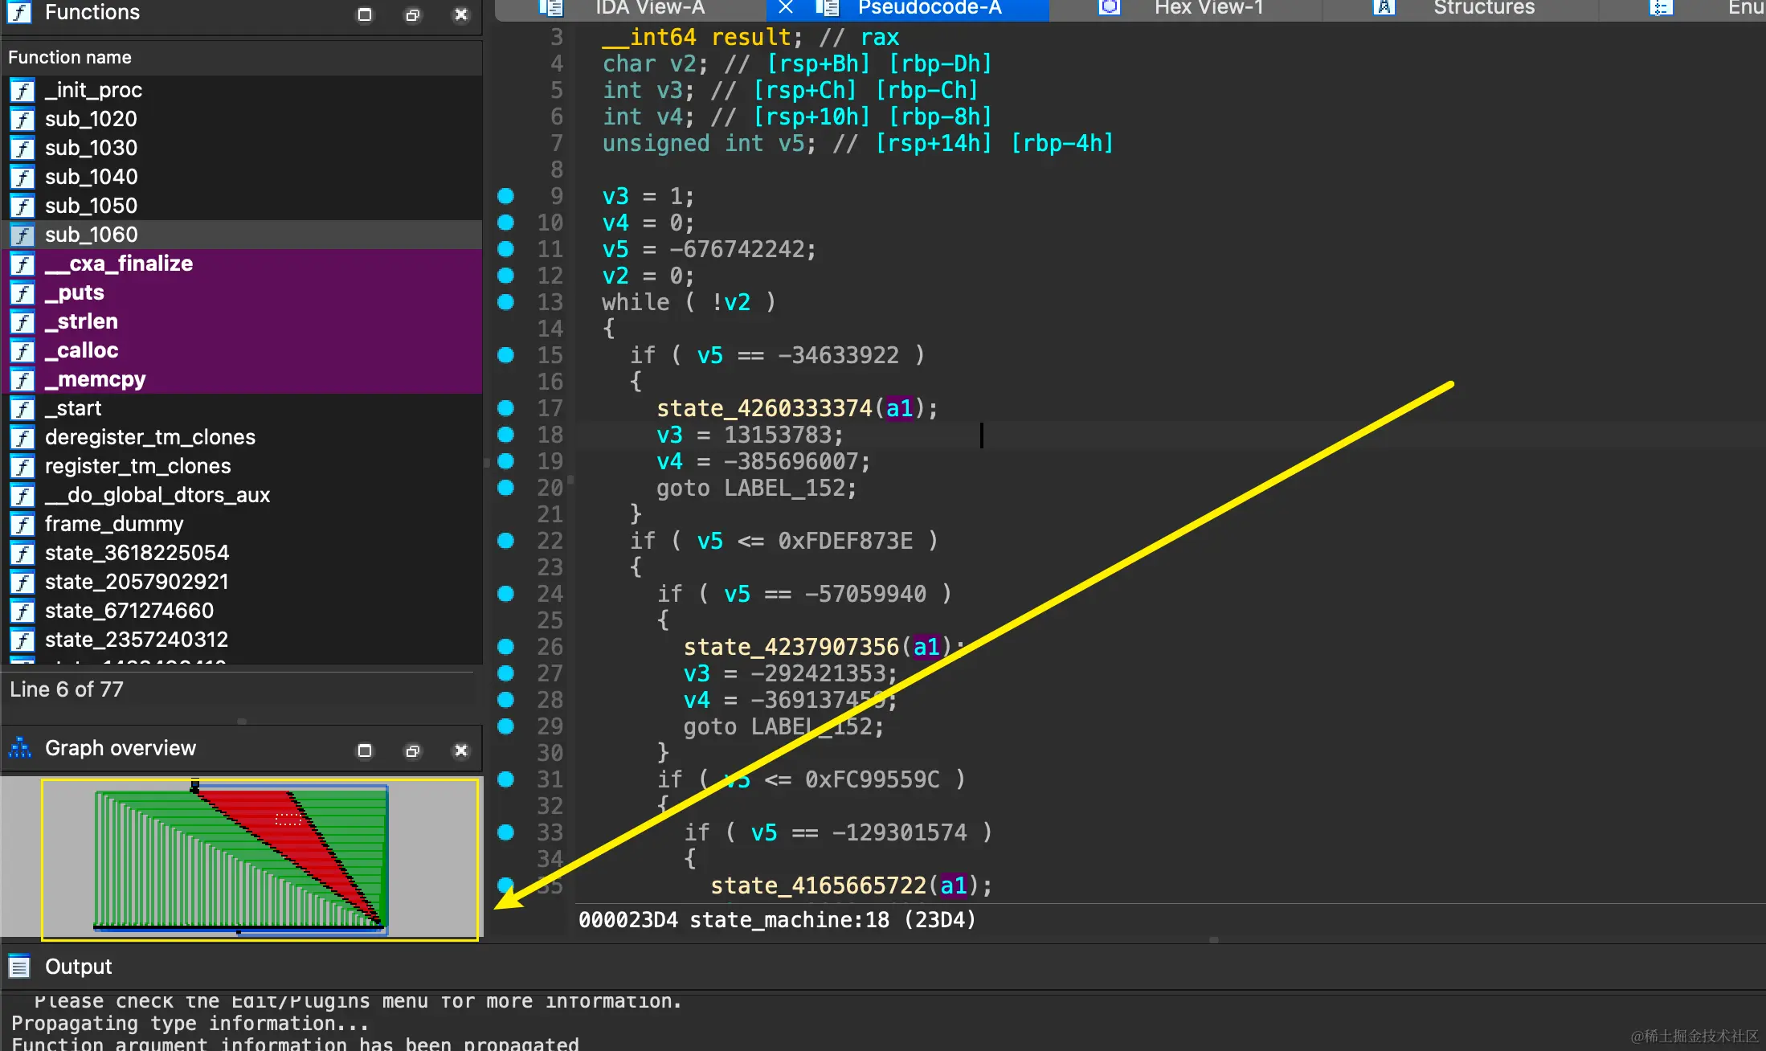Click the Graph overview panel icon

20,748
